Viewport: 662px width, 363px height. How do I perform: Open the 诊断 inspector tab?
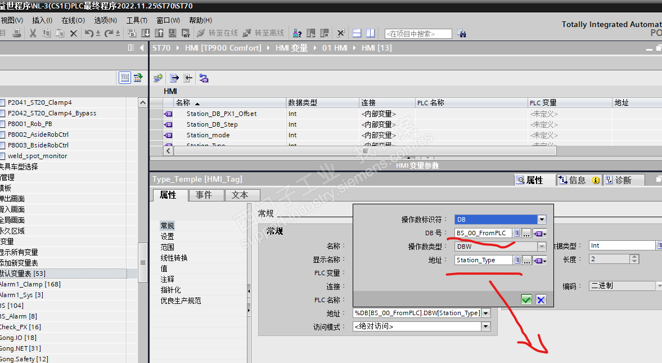coord(623,180)
